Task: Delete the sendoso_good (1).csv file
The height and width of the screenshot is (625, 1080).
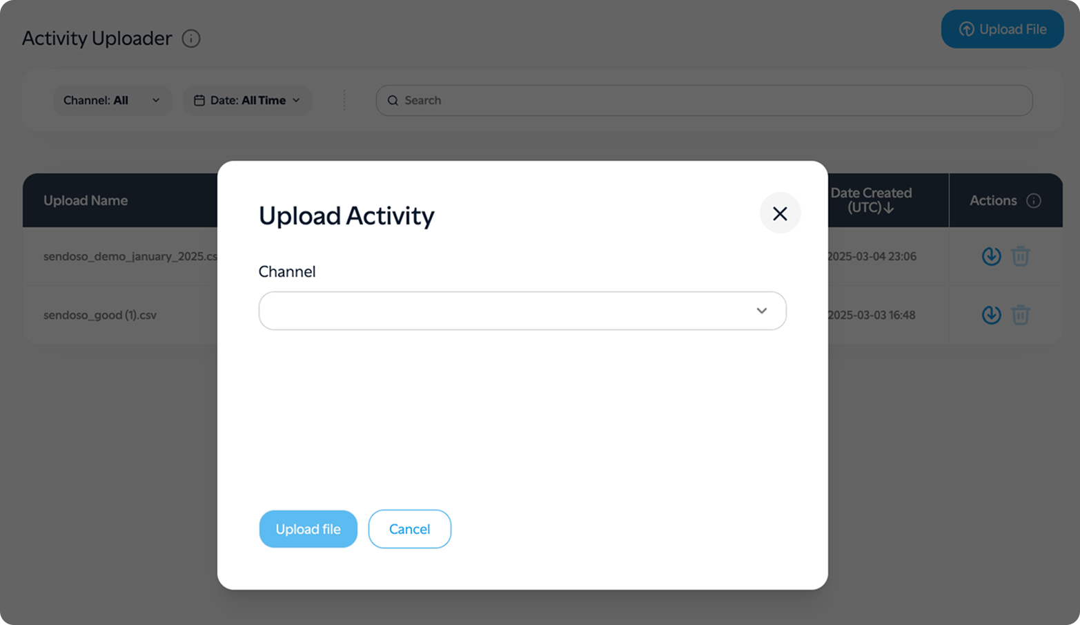Action: coord(1021,315)
